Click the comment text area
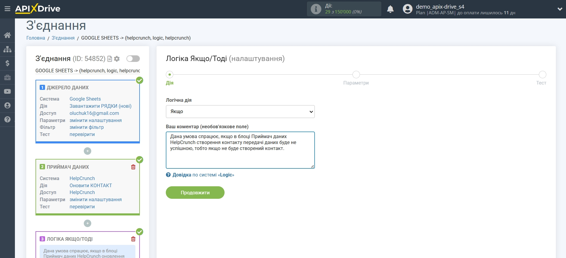Viewport: 566px width, 258px height. coord(240,150)
